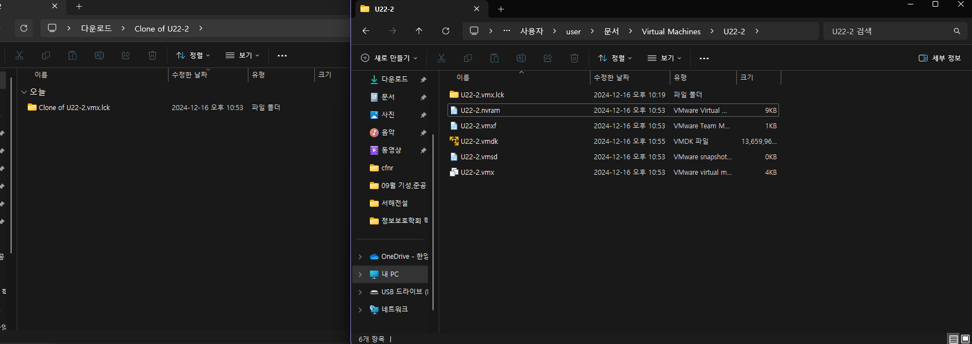Click the cut scissors icon in right toolbar
This screenshot has width=972, height=344.
(x=441, y=58)
